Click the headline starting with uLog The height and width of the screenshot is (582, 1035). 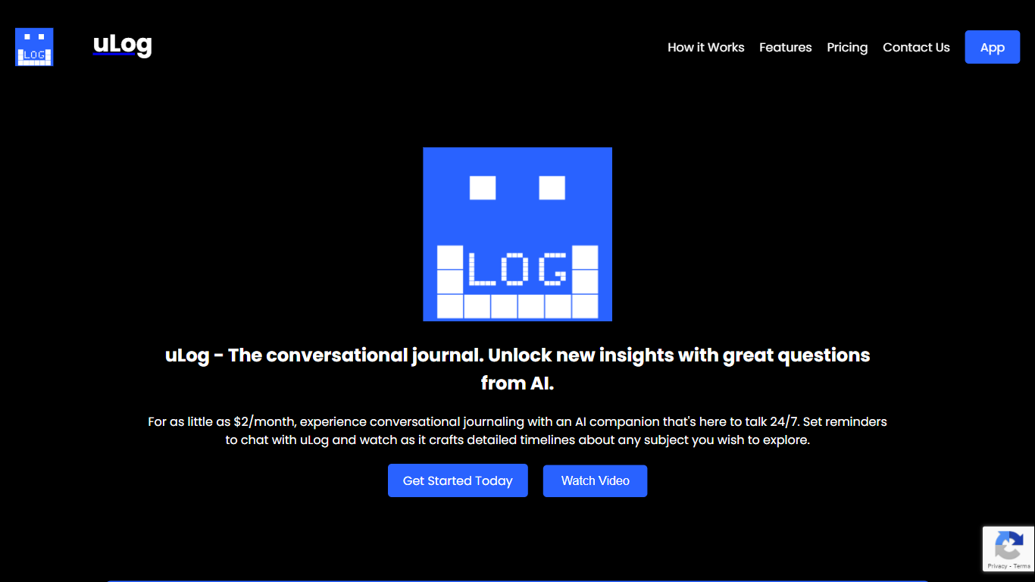point(517,368)
